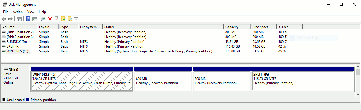Image resolution: width=361 pixels, height=110 pixels.
Task: Sort by the Layout column header
Action: point(48,27)
